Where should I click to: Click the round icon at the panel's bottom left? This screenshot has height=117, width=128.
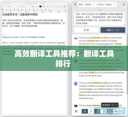pyautogui.click(x=76, y=111)
